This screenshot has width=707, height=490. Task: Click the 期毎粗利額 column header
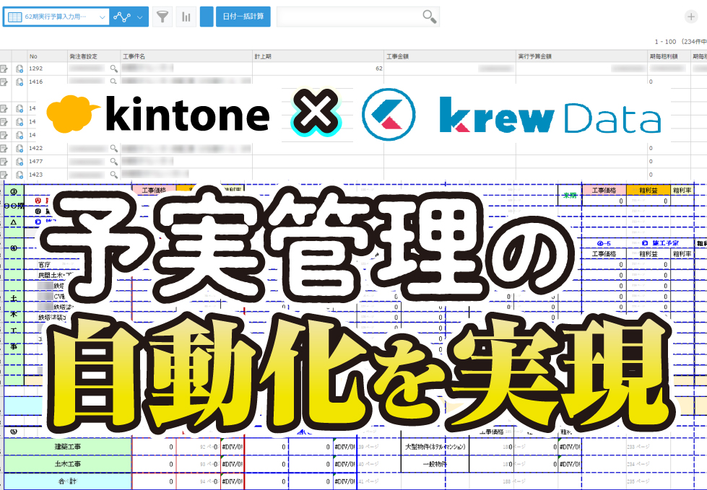pos(669,56)
